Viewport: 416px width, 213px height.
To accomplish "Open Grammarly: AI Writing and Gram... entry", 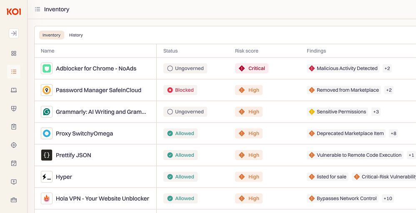I will pos(101,112).
